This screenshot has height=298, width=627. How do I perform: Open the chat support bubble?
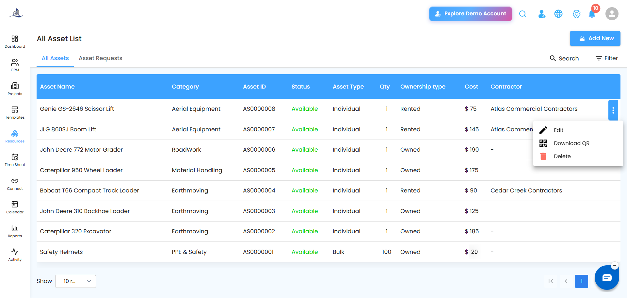click(607, 278)
